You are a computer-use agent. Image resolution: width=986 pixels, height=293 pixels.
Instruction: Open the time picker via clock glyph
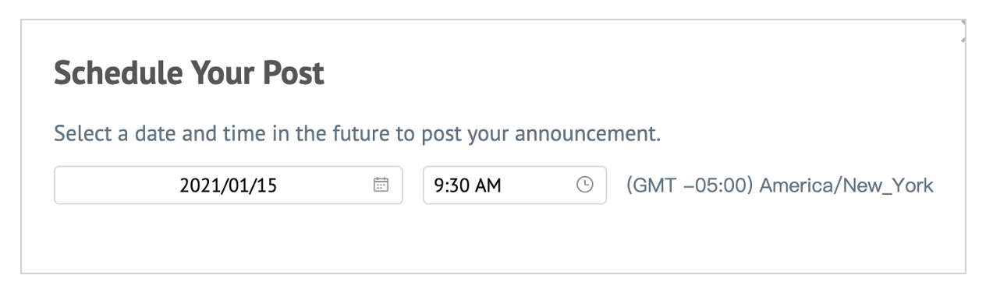pos(584,185)
